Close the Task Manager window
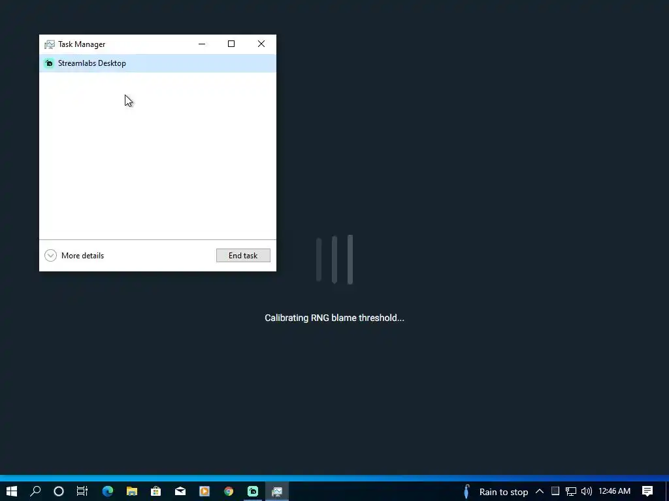This screenshot has width=669, height=501. [x=261, y=44]
